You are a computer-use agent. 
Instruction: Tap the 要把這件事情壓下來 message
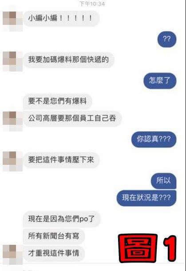tap(61, 160)
